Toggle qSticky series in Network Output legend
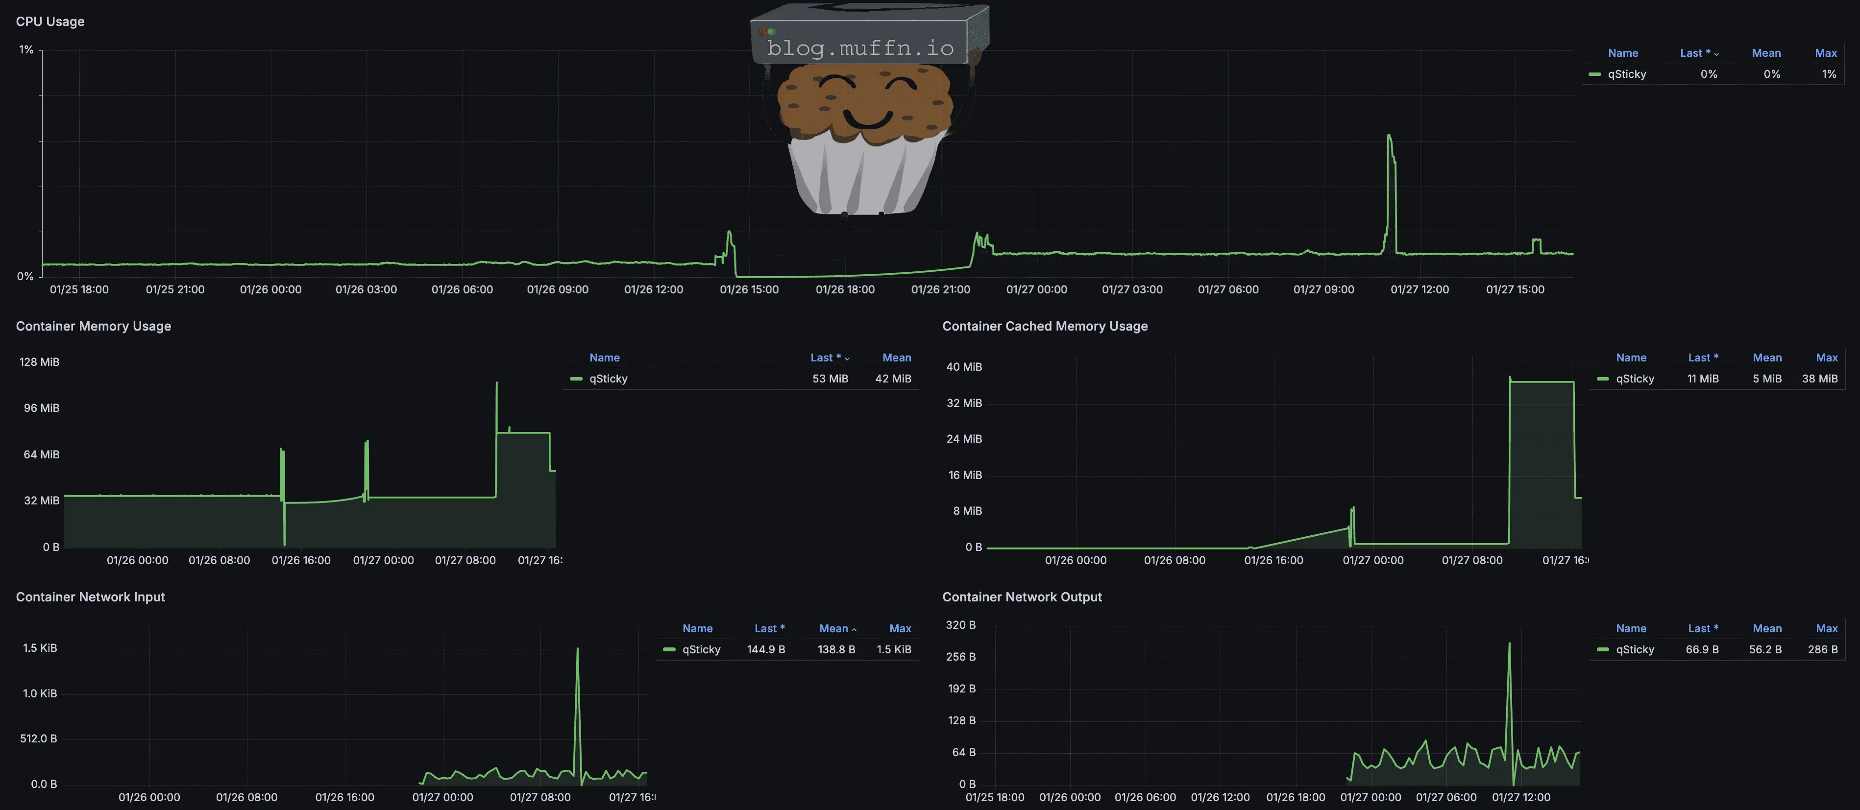The image size is (1860, 810). click(x=1635, y=650)
